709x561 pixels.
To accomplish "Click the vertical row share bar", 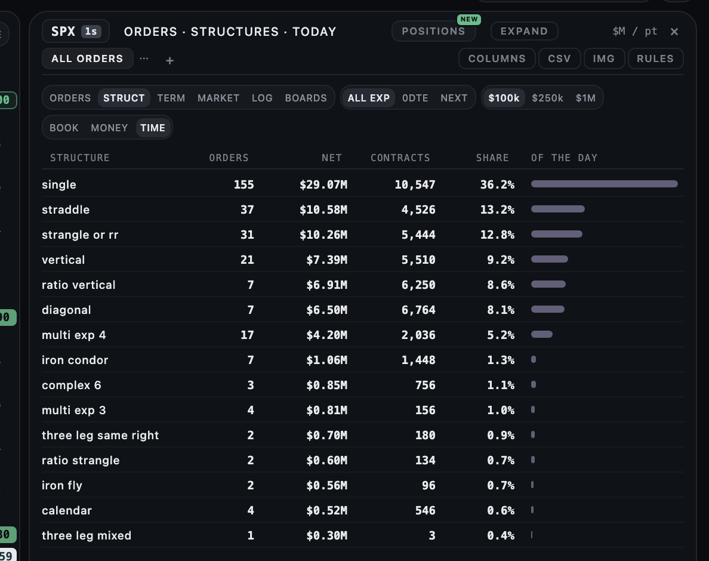I will tap(550, 259).
